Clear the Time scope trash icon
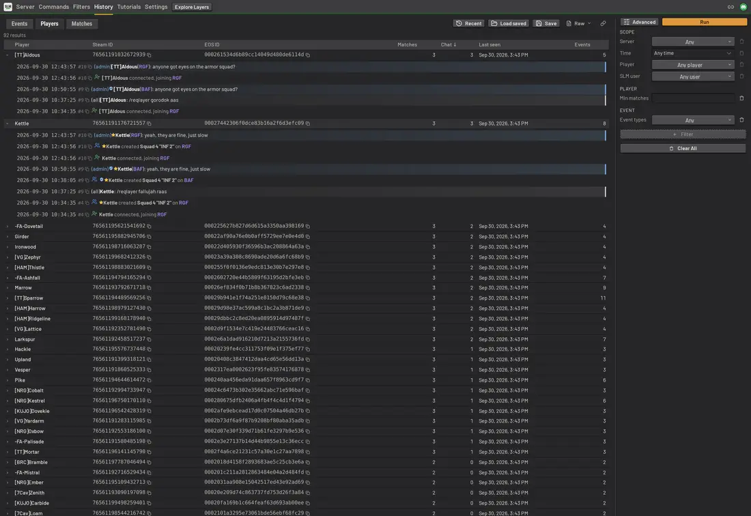Screen dimensions: 751x516 (741, 53)
